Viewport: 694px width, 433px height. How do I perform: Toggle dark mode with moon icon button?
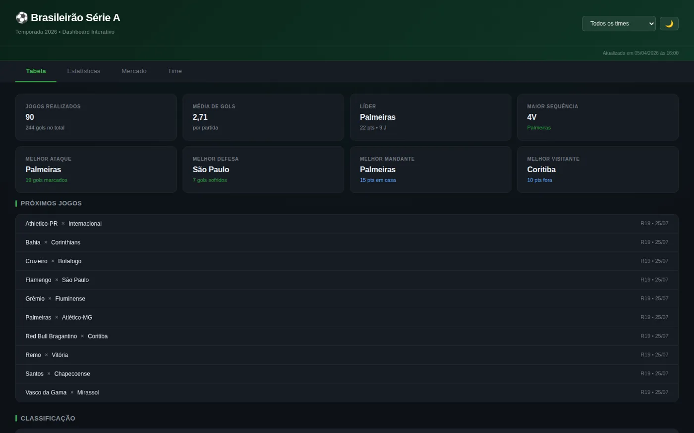(x=669, y=24)
